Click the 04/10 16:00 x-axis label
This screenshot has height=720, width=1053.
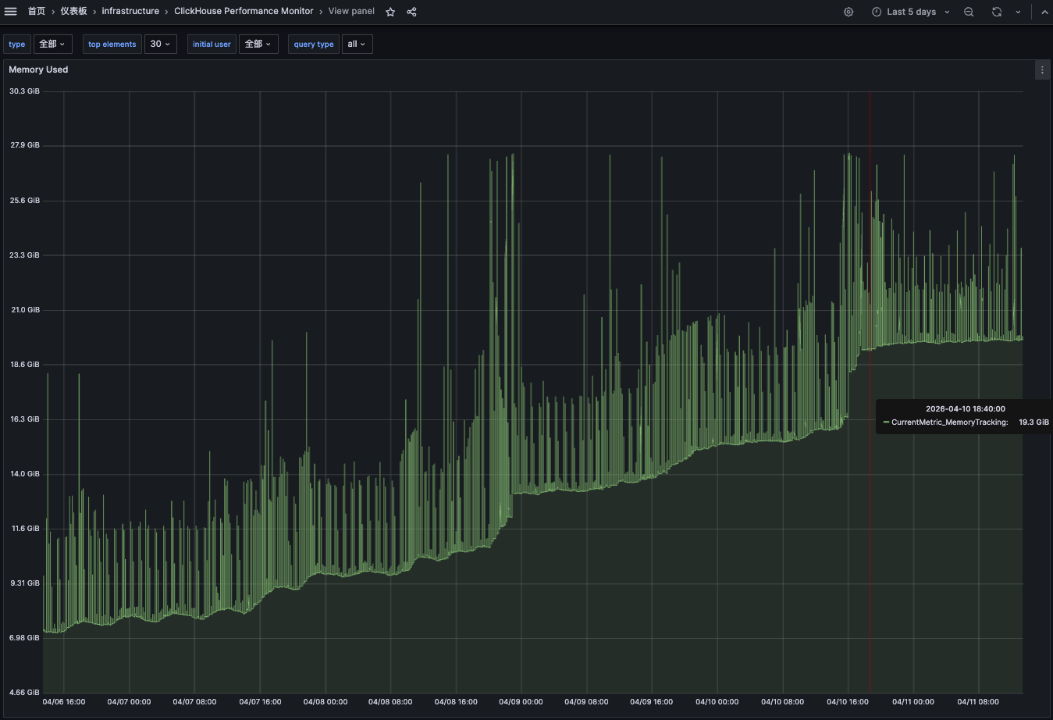tap(848, 702)
